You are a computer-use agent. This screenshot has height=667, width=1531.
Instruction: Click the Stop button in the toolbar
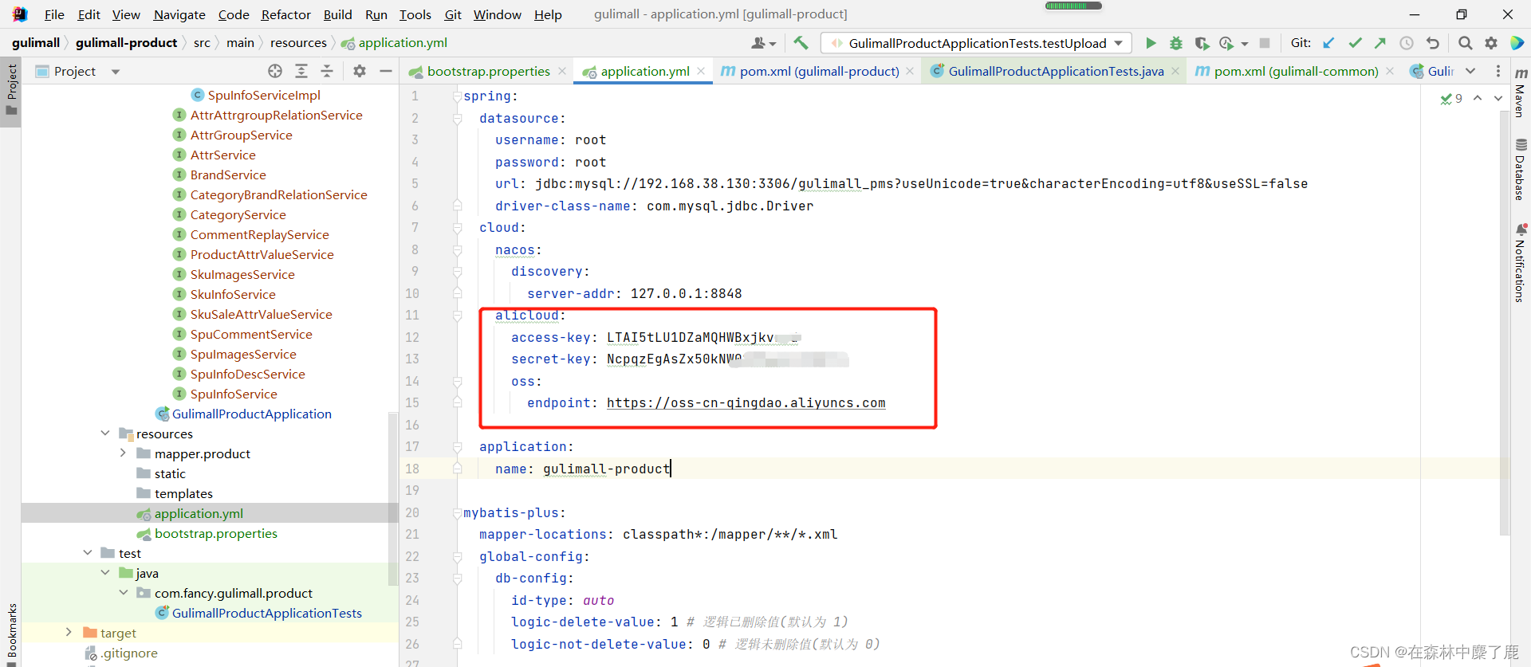[1265, 43]
